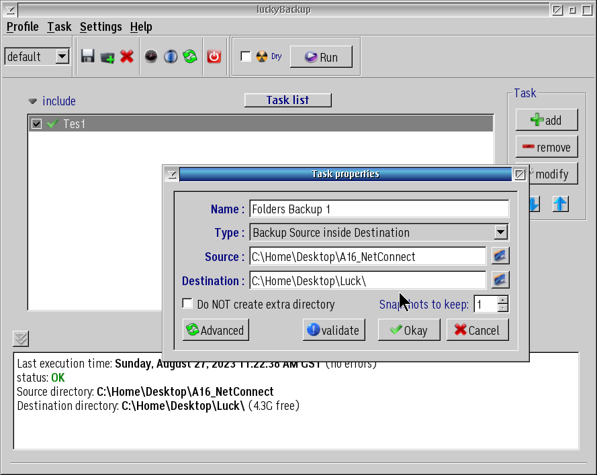Delete the profile using red X icon
This screenshot has height=475, width=597.
pos(127,56)
